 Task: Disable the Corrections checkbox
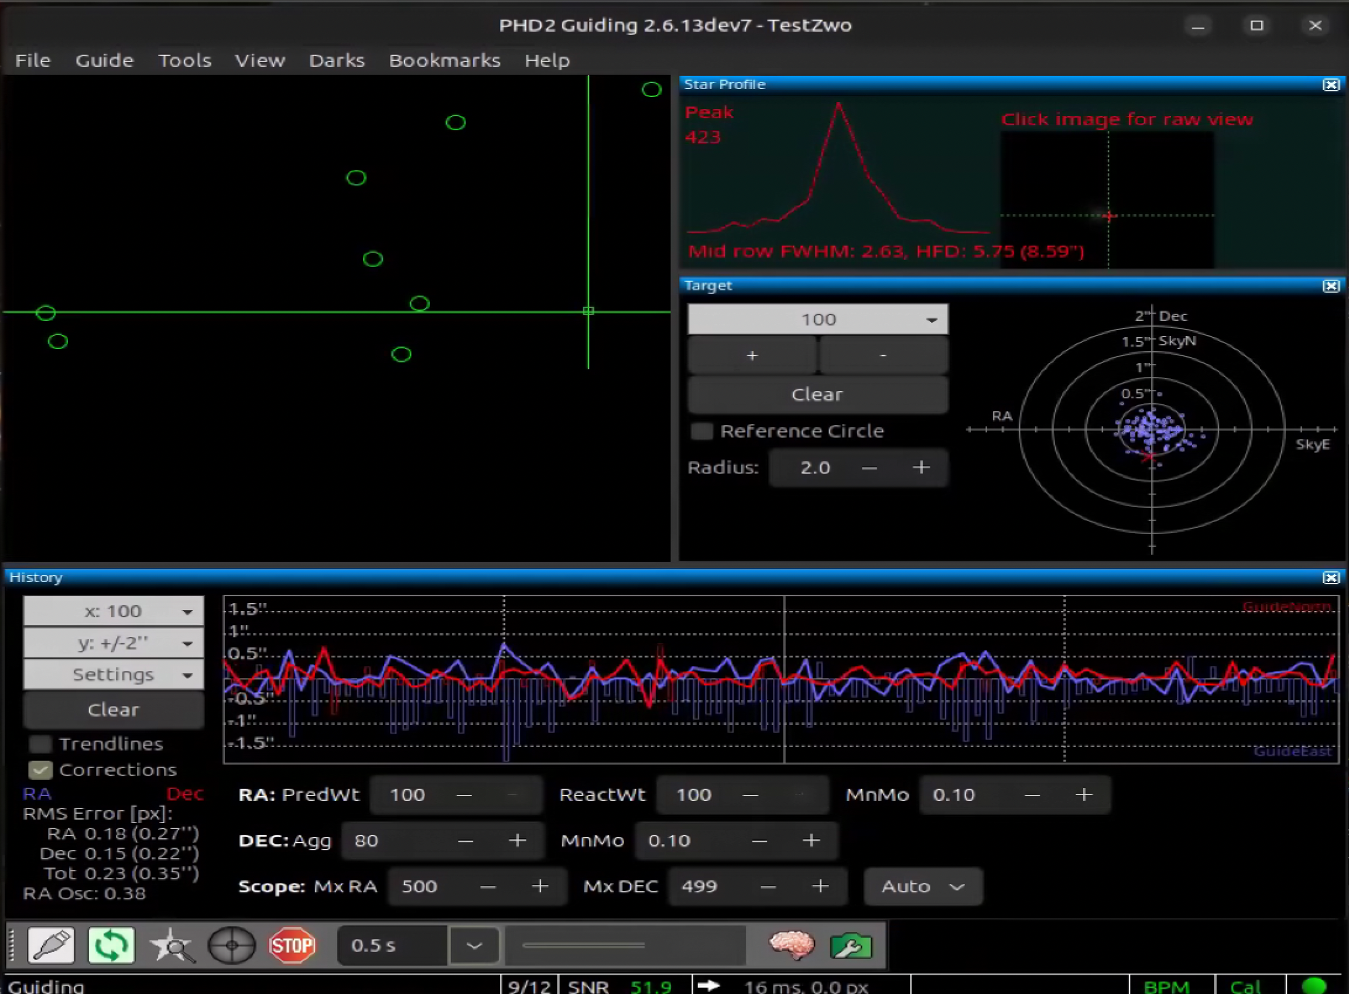[x=41, y=770]
